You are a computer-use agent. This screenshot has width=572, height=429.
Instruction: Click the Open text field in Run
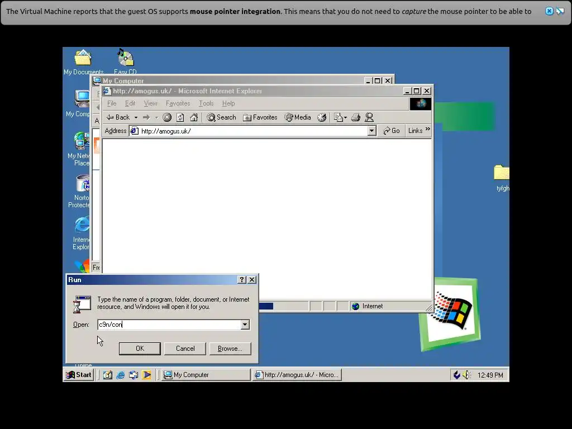[x=169, y=325]
